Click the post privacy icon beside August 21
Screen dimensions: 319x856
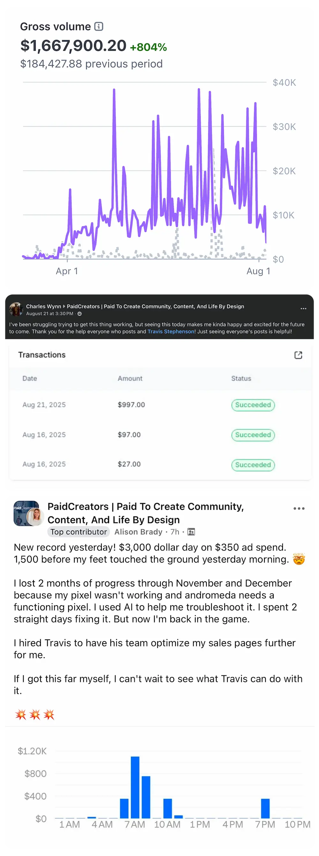coord(79,314)
